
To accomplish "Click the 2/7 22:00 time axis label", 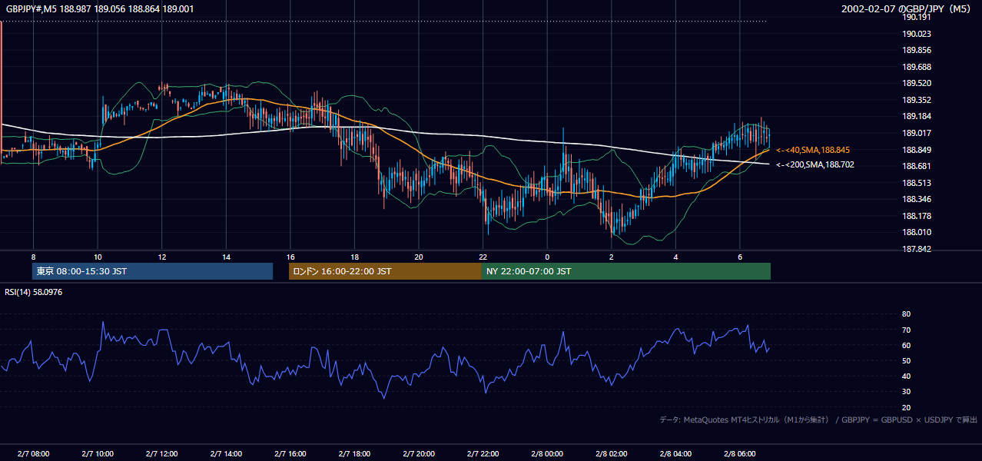I will 483,454.
